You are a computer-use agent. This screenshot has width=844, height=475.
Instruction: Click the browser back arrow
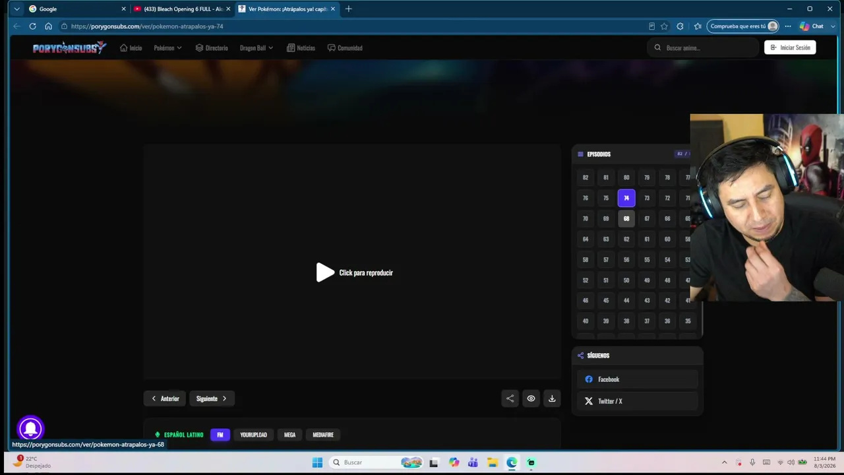(x=16, y=26)
